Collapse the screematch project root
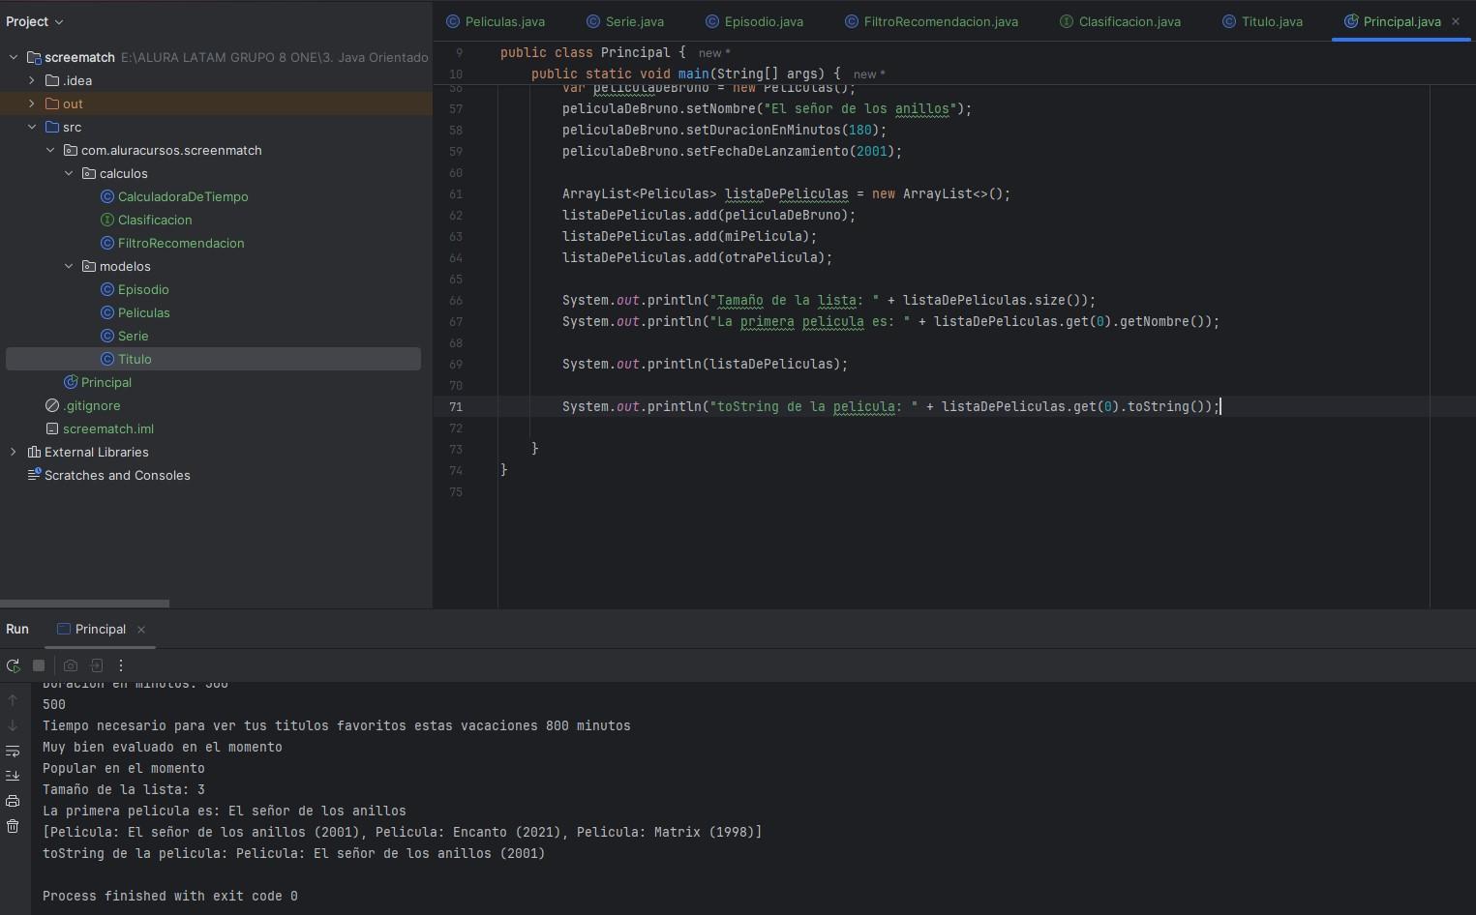 pyautogui.click(x=14, y=57)
